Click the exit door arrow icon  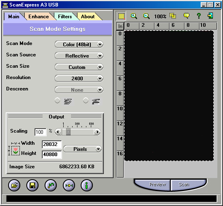[210, 15]
